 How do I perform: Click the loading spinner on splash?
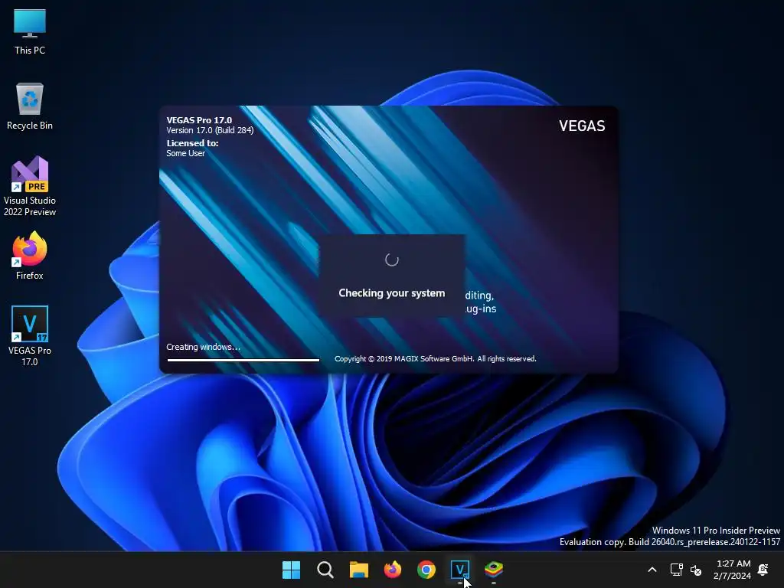(391, 260)
